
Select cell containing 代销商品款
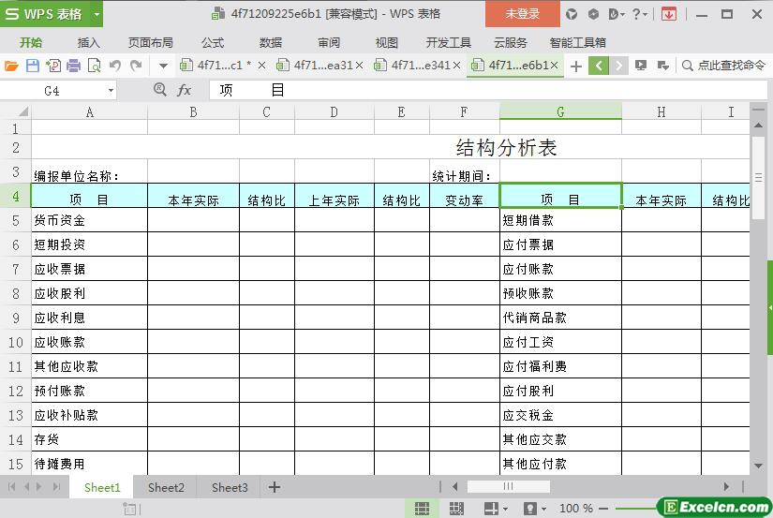(560, 318)
